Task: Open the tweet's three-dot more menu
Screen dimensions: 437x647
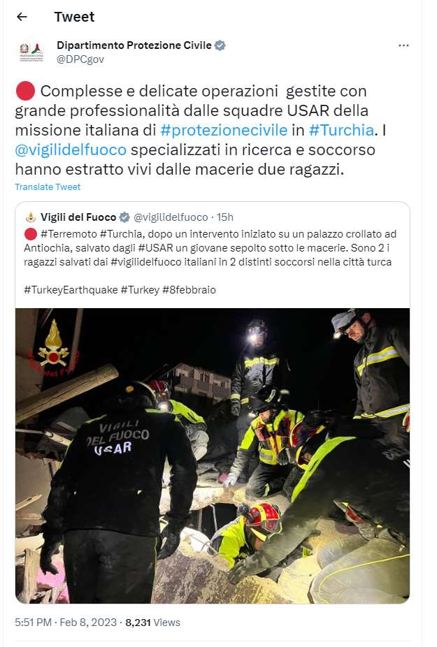Action: coord(403,45)
